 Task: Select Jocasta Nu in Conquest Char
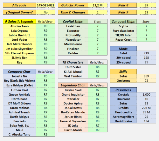19,76
